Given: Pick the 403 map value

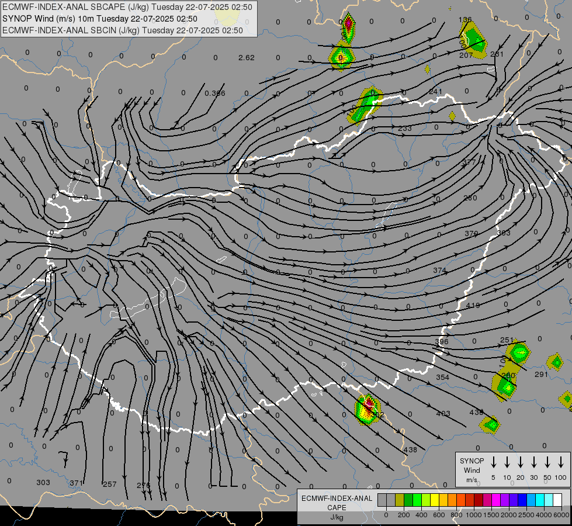Looking at the screenshot, I should (443, 414).
